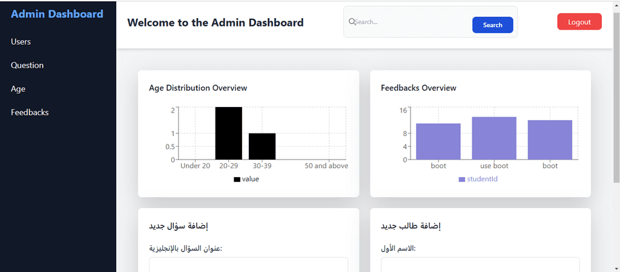Open the Users sidebar item
Viewport: 620px width, 272px height.
pyautogui.click(x=21, y=42)
